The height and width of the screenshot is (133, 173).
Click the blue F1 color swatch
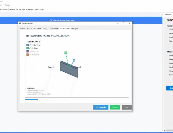(x=27, y=45)
